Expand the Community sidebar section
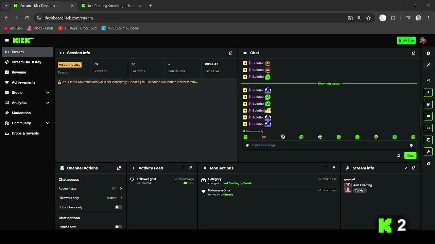The image size is (435, 244). click(x=48, y=123)
